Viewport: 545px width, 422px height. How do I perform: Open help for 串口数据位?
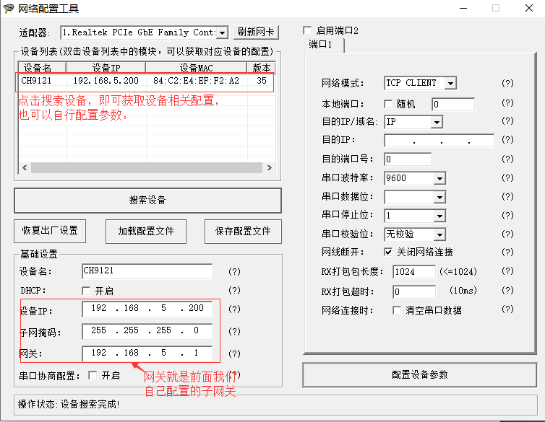pos(507,196)
